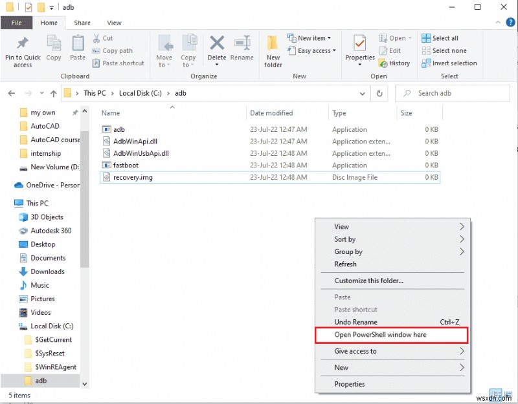Click Select all in ribbon

(440, 38)
